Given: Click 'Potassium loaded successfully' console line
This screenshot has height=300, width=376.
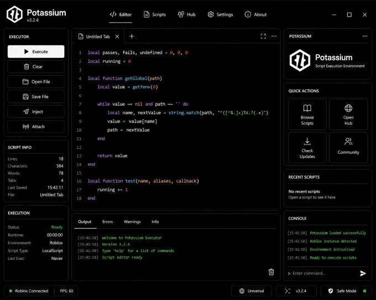Looking at the screenshot, I should point(338,233).
